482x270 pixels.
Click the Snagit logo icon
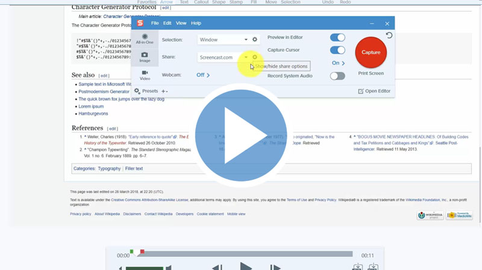(x=140, y=23)
